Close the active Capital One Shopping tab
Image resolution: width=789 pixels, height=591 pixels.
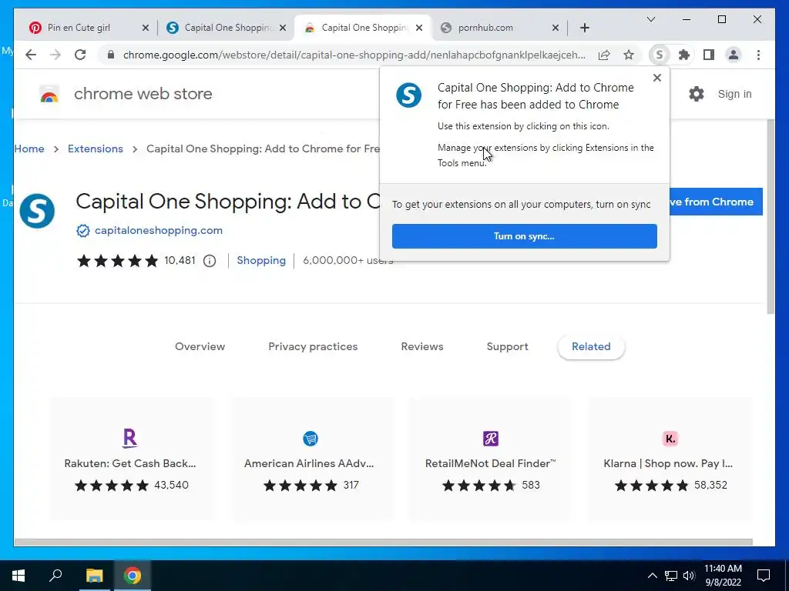(x=419, y=28)
